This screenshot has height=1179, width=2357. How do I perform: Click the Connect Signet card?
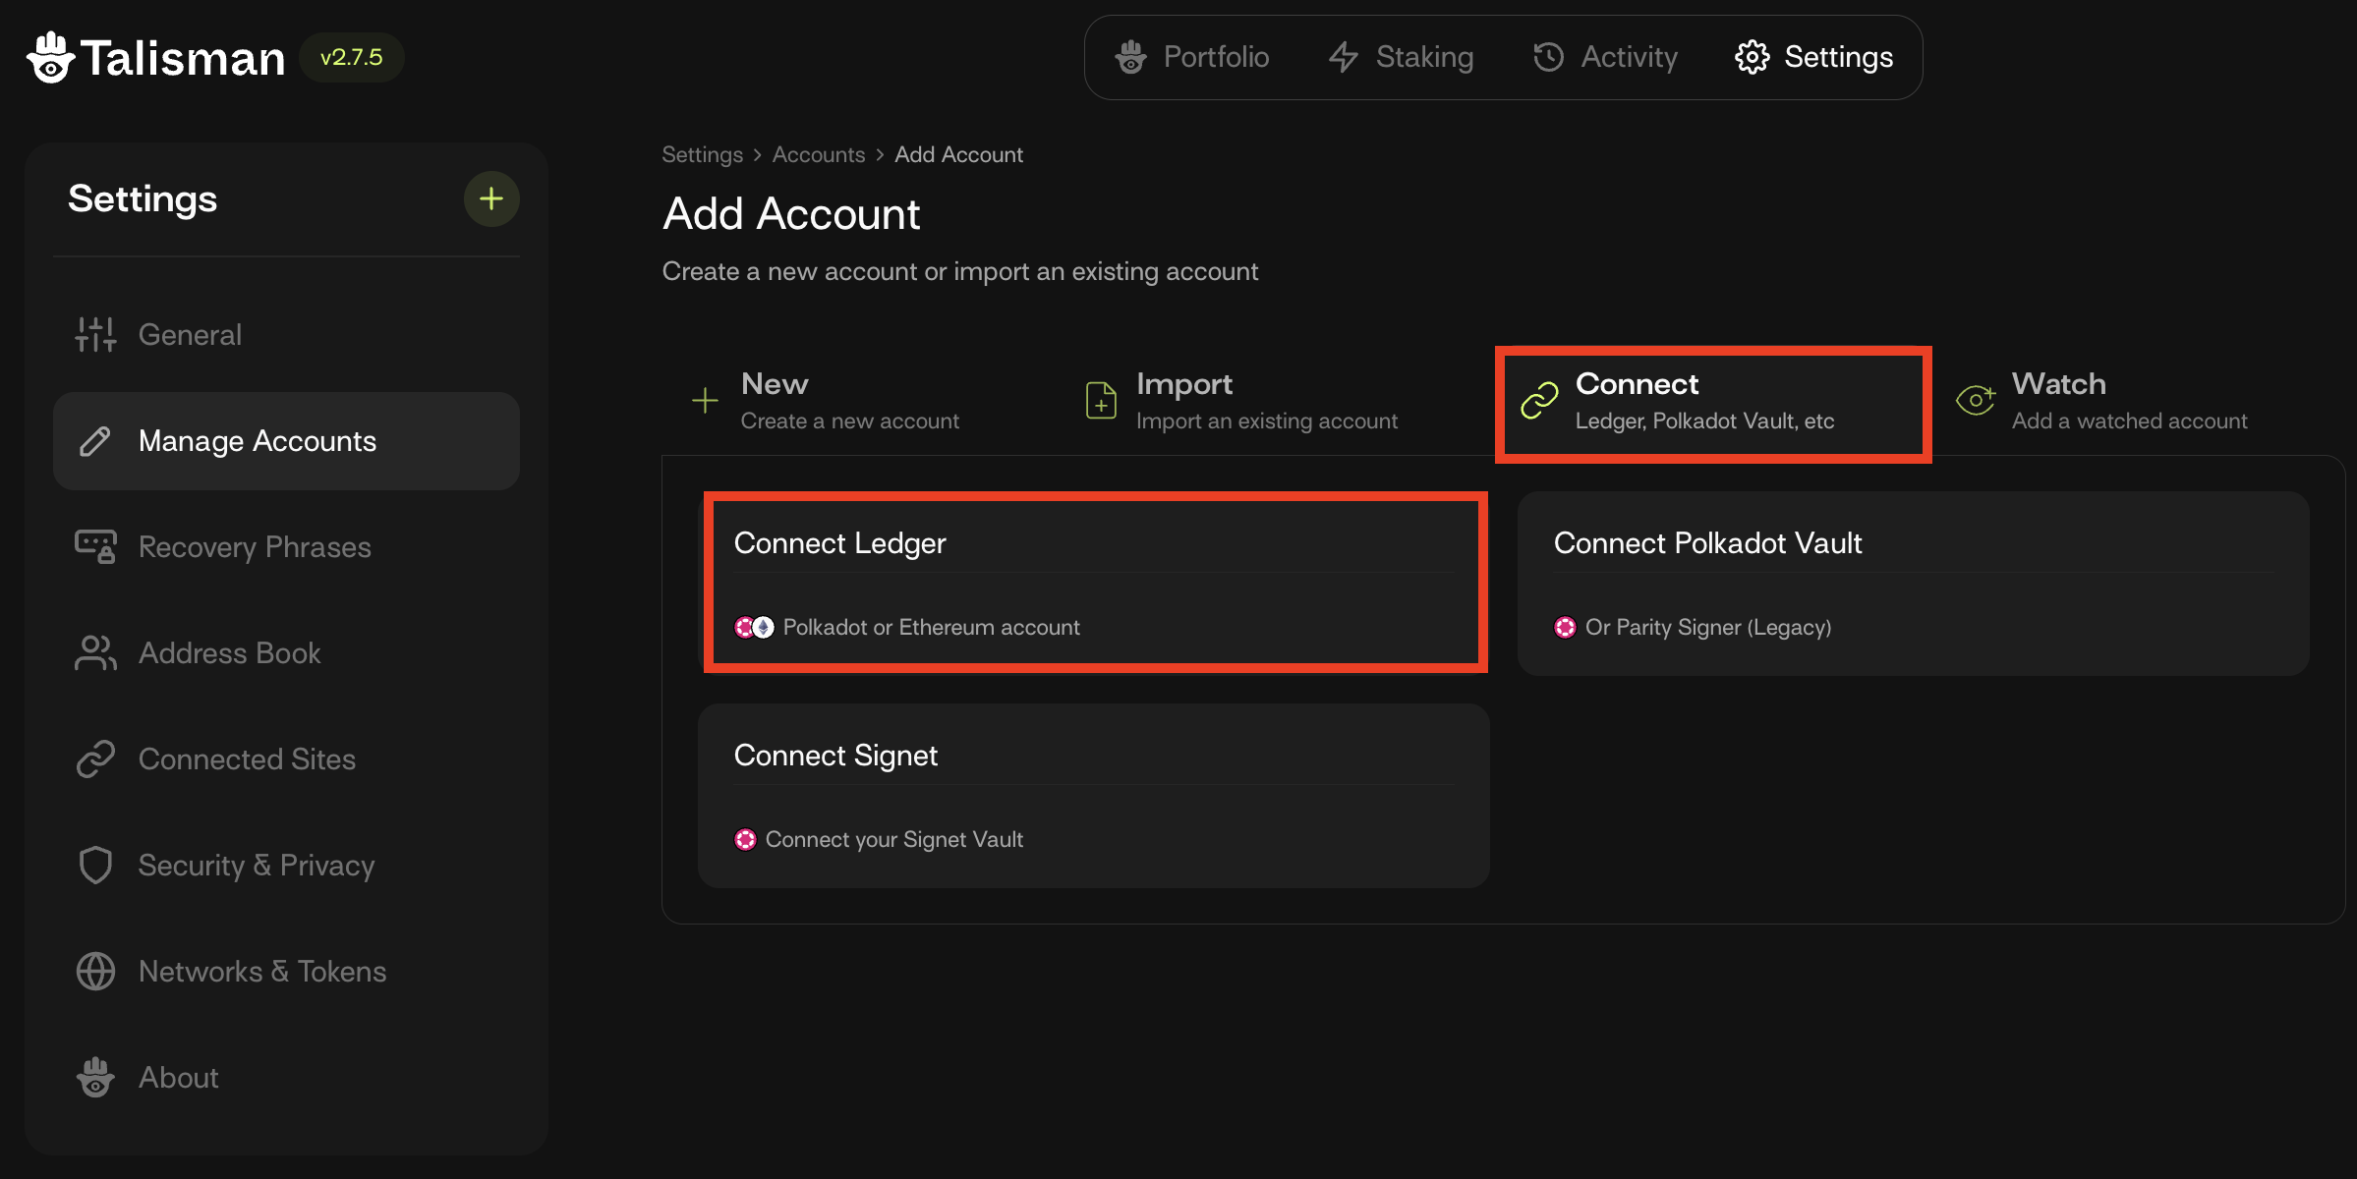pyautogui.click(x=1093, y=796)
